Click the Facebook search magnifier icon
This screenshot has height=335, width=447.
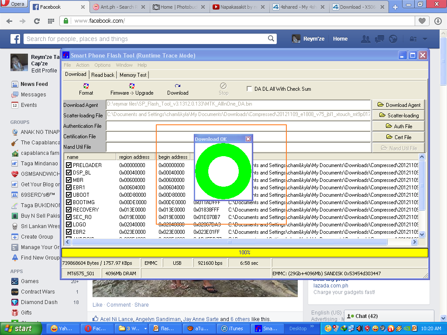click(x=271, y=39)
